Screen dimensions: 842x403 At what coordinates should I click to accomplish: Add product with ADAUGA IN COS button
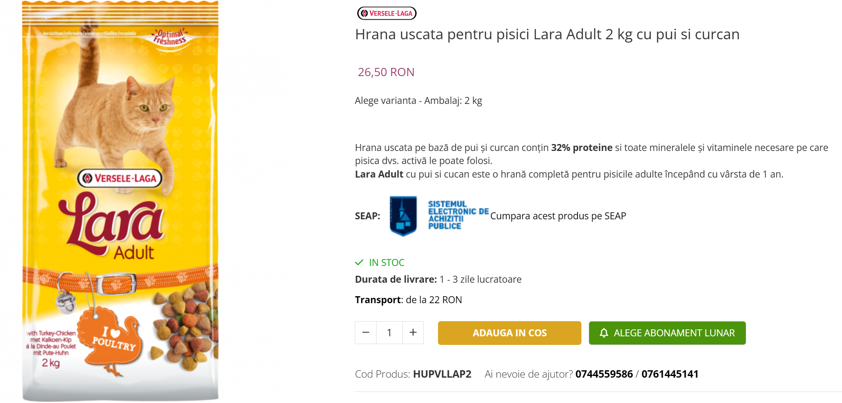point(509,333)
